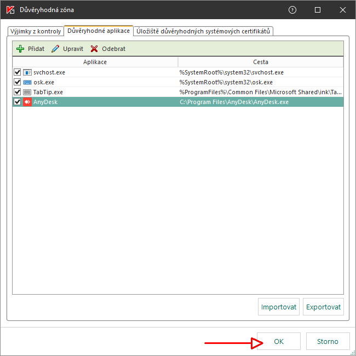Click the red X Odebrat icon

tap(94, 49)
